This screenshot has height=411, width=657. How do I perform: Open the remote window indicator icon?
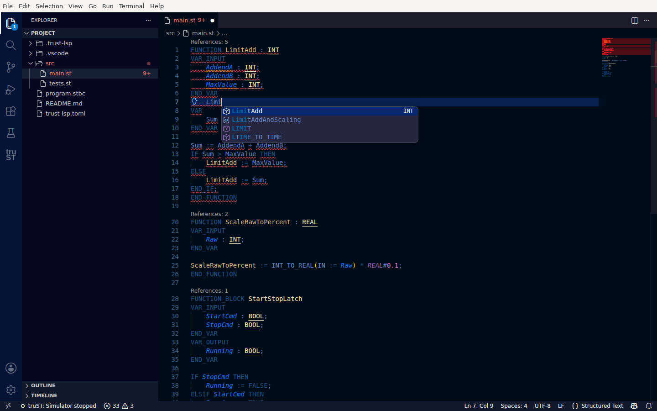tap(8, 406)
